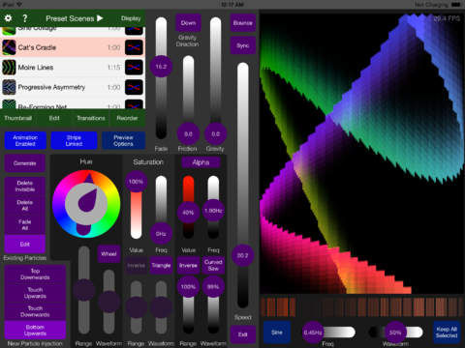The height and width of the screenshot is (348, 465).
Task: Click the teardrop pointer inside hue wheel
Action: (x=87, y=200)
